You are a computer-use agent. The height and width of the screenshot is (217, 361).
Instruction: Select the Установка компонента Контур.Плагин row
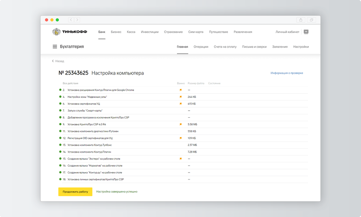click(184, 152)
